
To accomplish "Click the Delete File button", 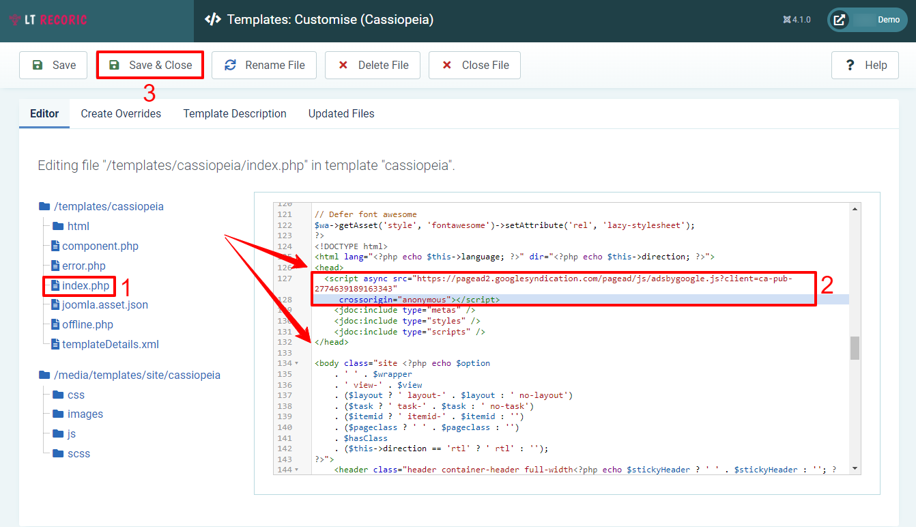I will click(x=373, y=65).
